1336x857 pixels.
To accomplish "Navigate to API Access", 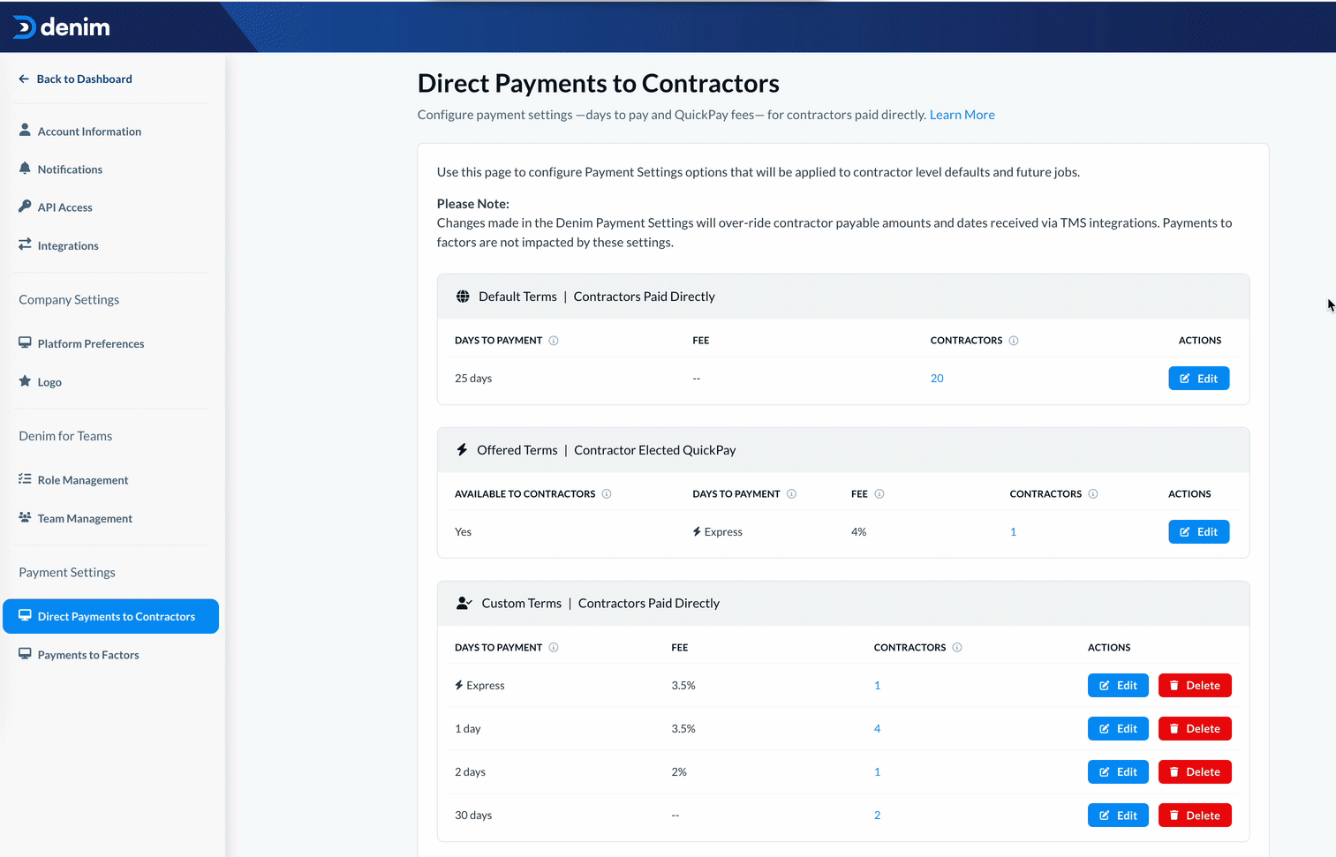I will tap(64, 207).
